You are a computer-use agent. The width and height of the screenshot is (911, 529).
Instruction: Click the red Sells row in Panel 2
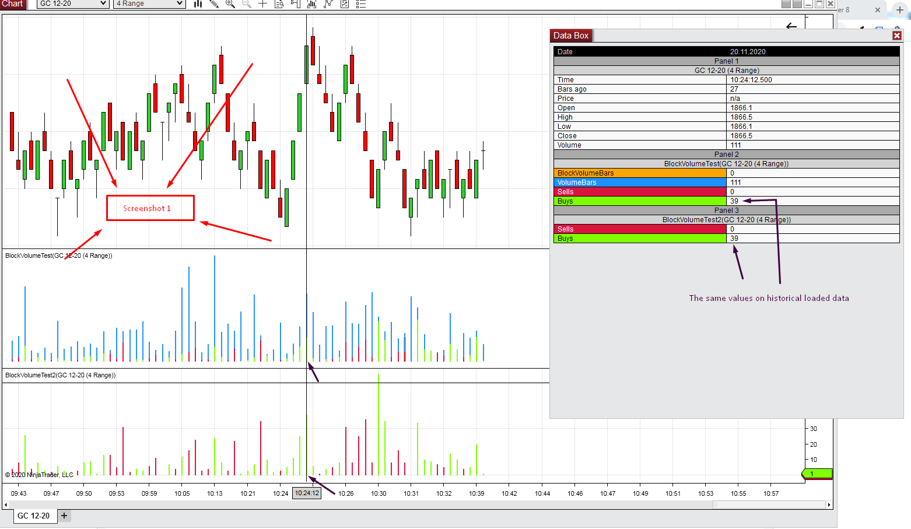pyautogui.click(x=640, y=192)
